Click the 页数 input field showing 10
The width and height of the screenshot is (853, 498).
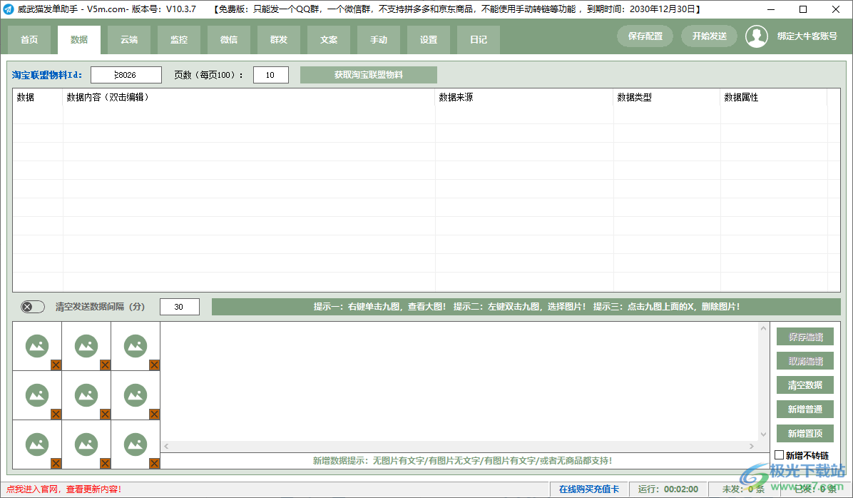point(271,75)
